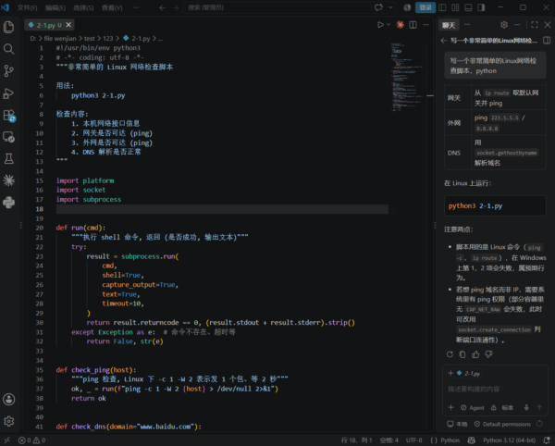555x446 pixels.
Task: Open the 编辑 menu
Action: (x=55, y=7)
